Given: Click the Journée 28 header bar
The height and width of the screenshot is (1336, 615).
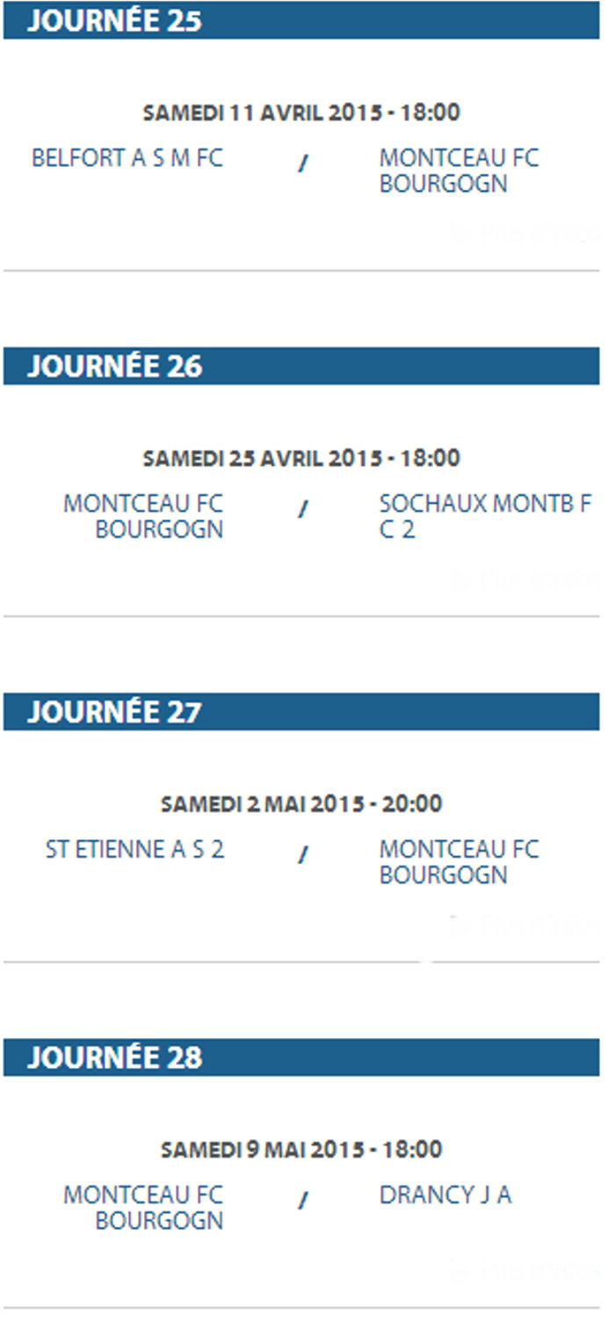Looking at the screenshot, I should [x=301, y=1056].
